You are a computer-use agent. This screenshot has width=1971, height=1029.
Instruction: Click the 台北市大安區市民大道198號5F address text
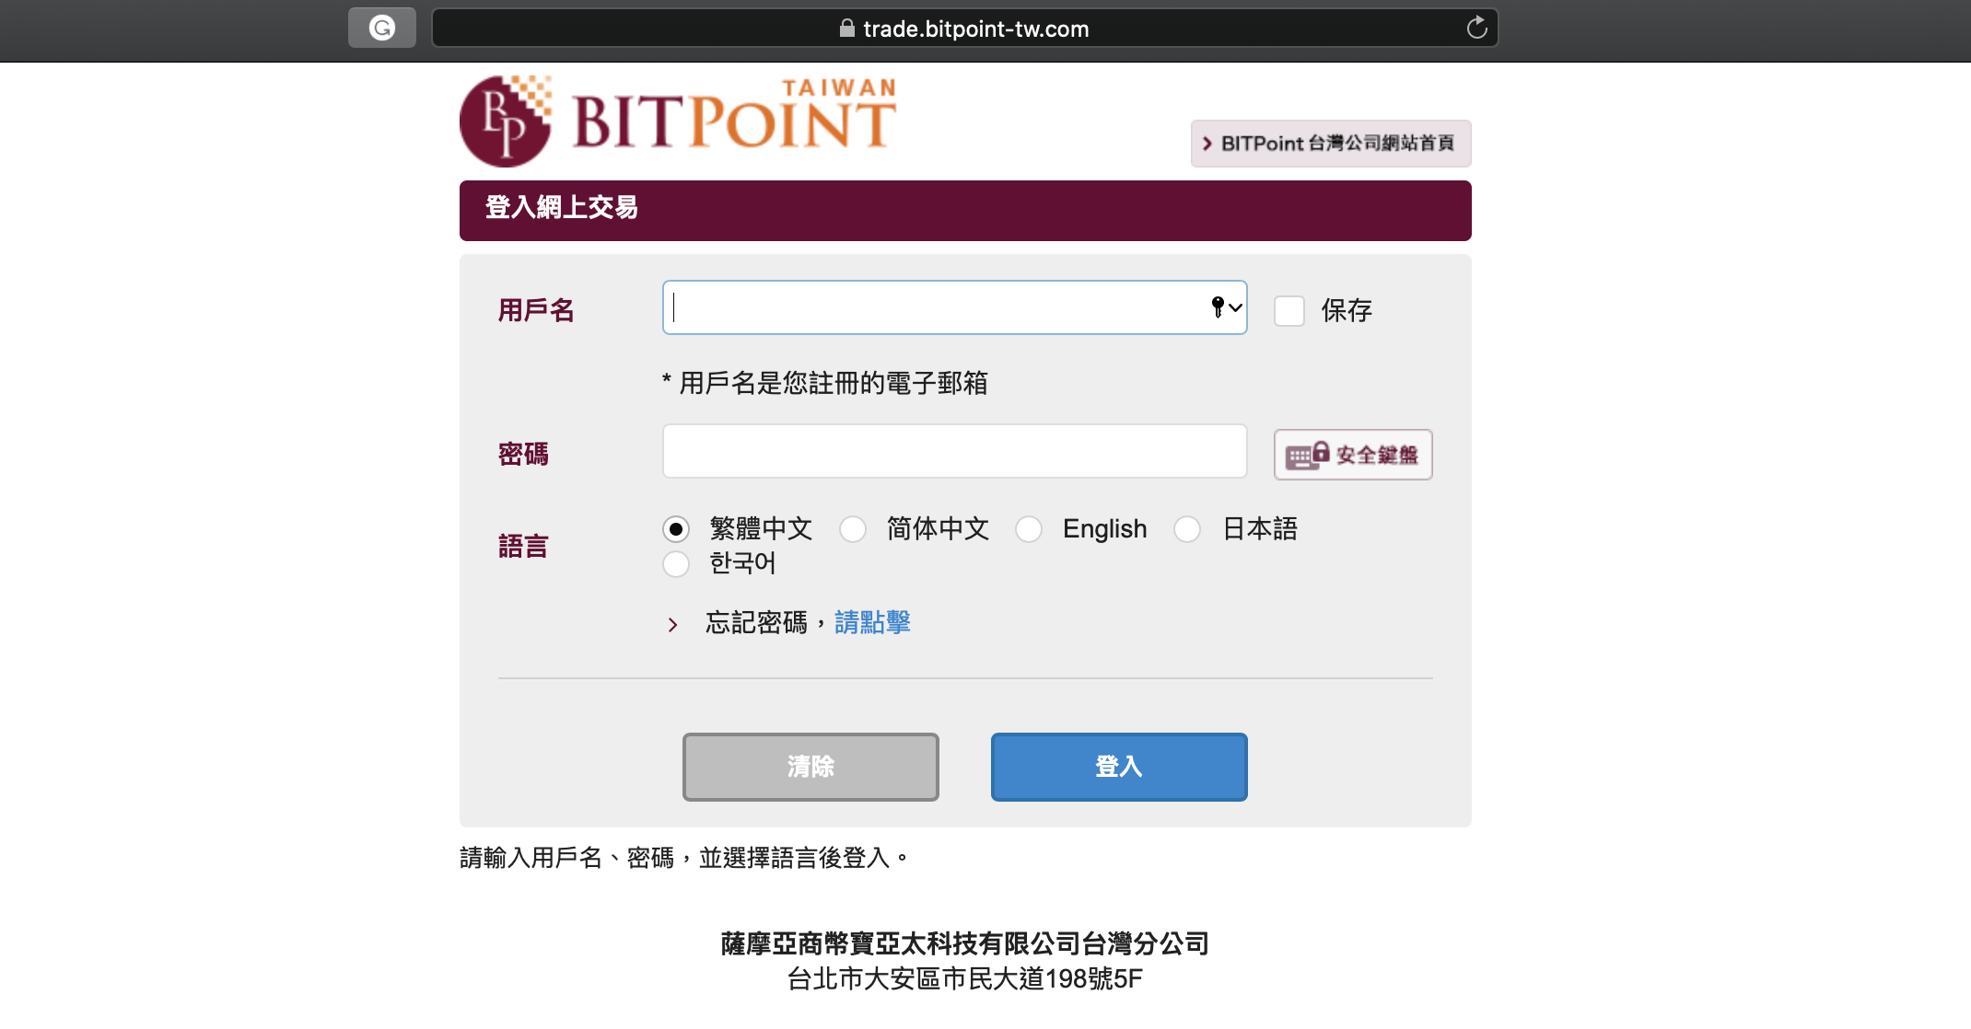[x=964, y=978]
